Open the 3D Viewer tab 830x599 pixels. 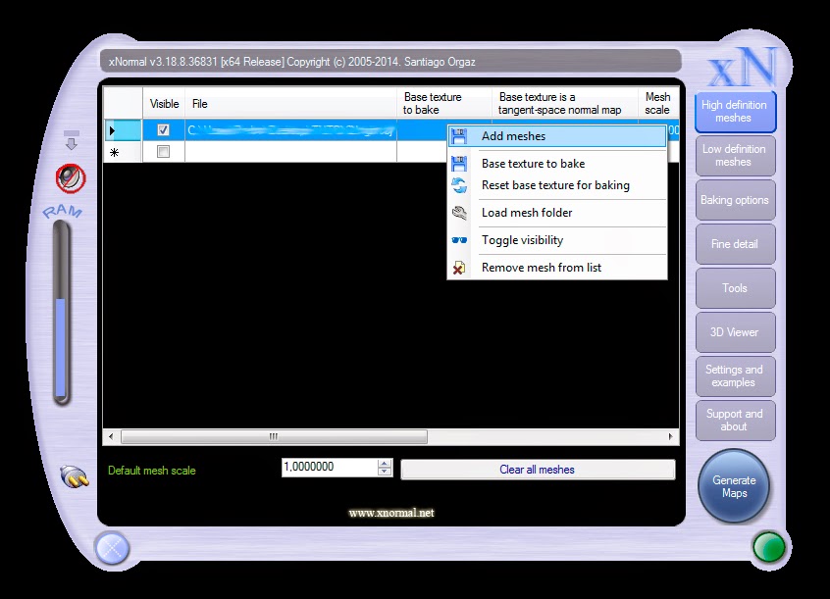735,332
